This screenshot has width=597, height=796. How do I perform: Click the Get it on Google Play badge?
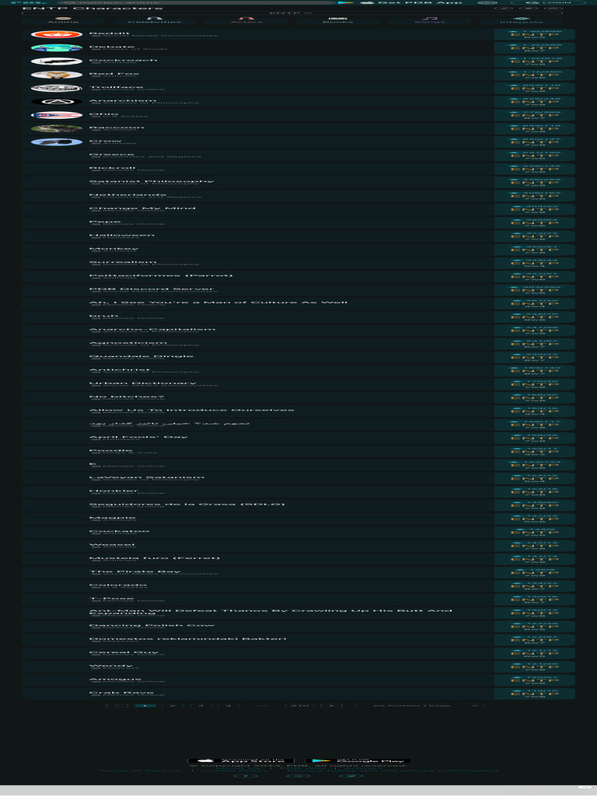358,760
